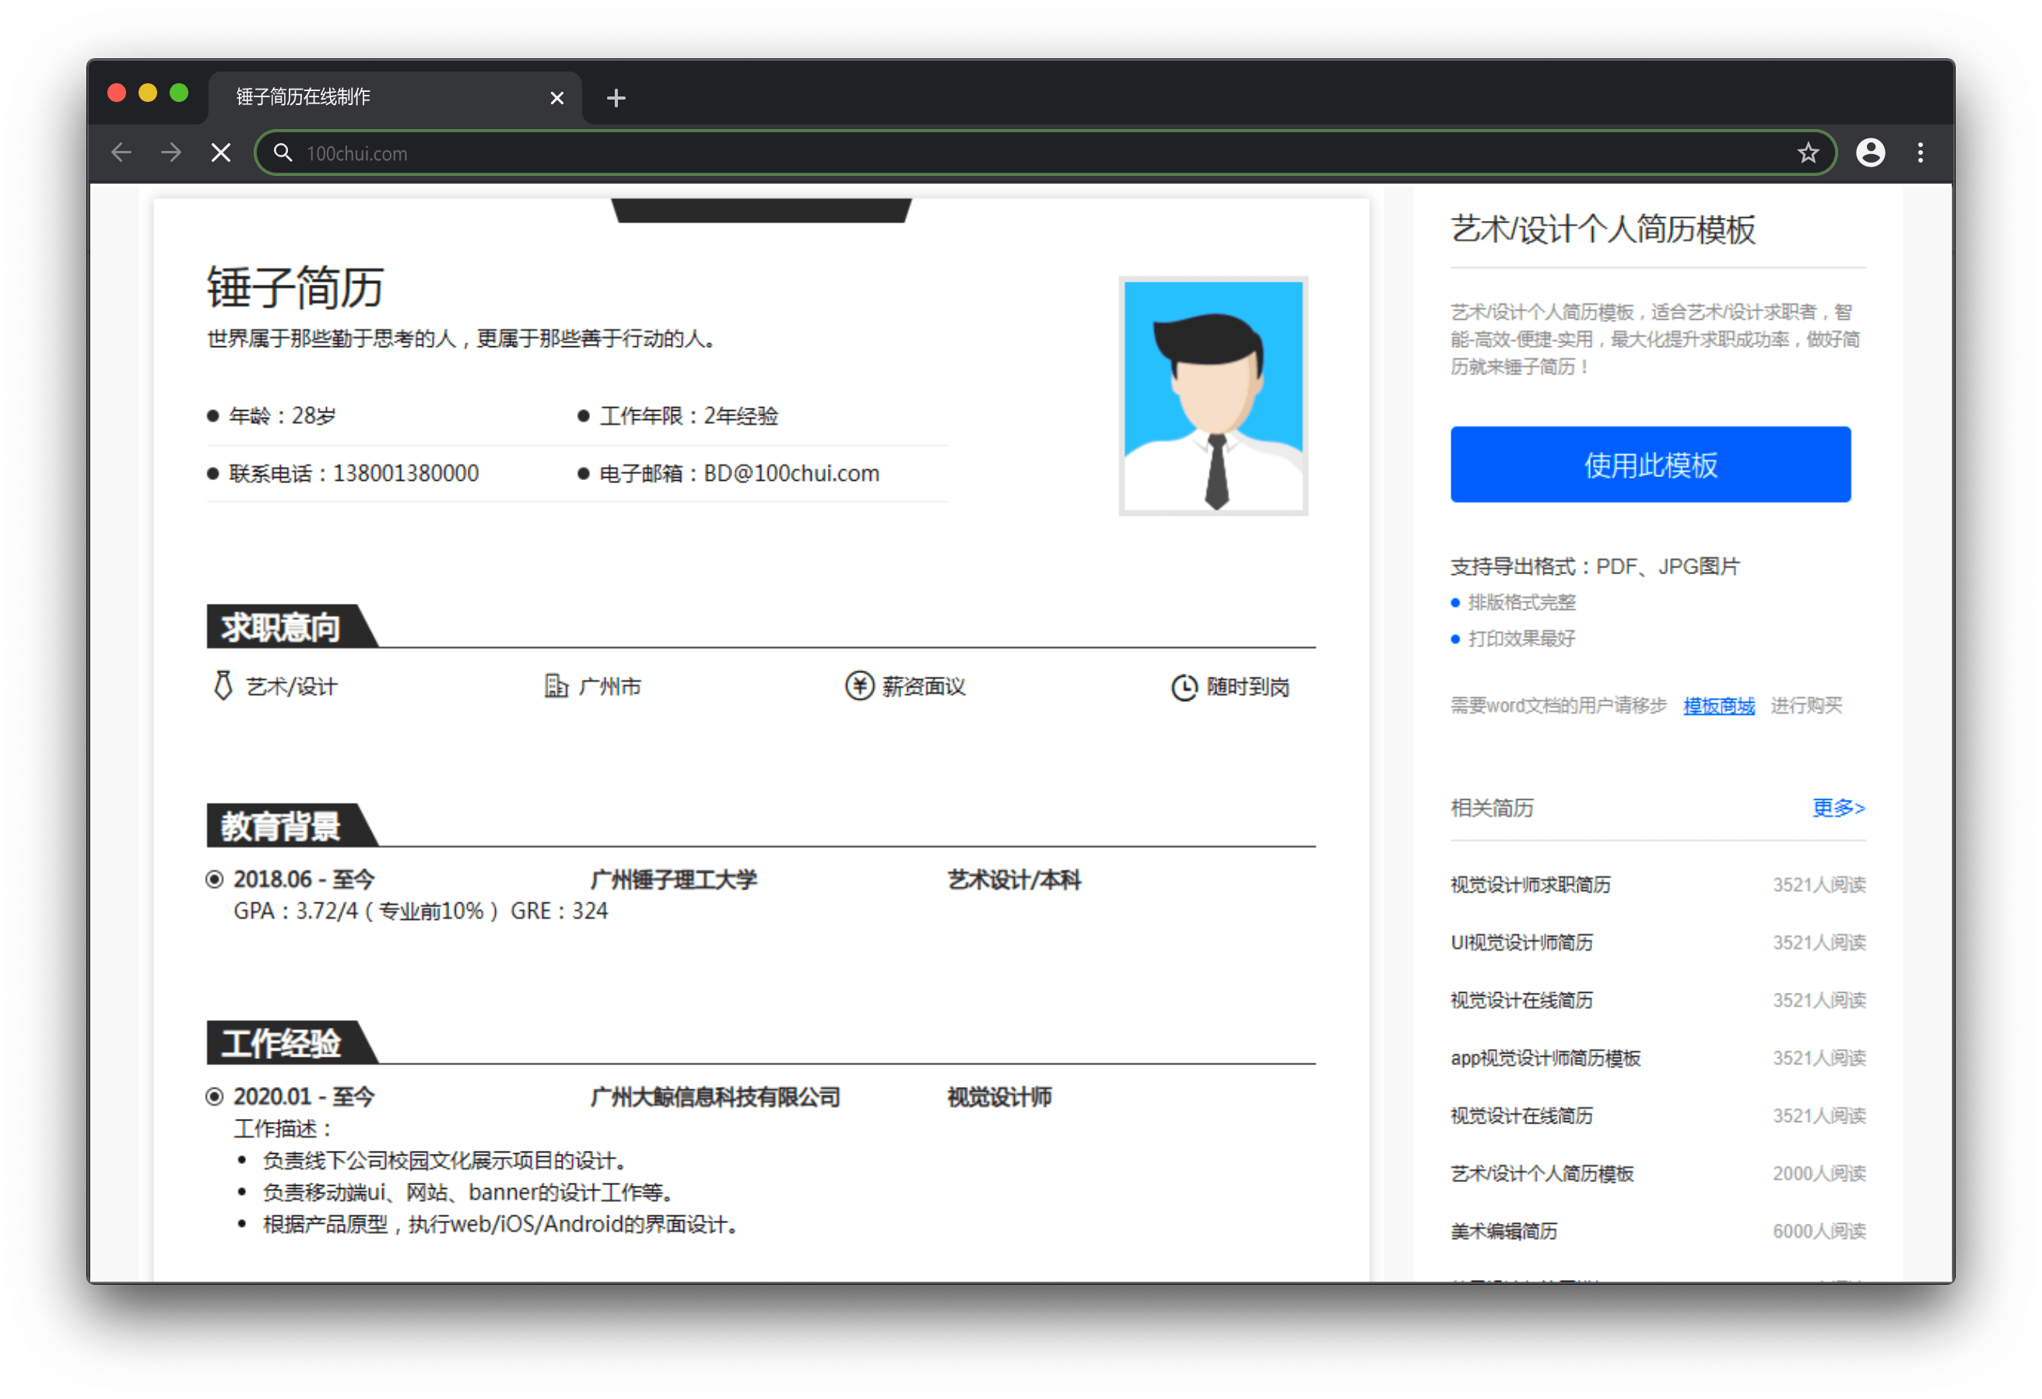Click the clock icon beside 随时到岗
Screen dimensions: 2042x1399
click(1184, 687)
